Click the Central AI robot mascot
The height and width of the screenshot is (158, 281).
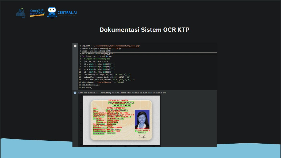tap(52, 13)
